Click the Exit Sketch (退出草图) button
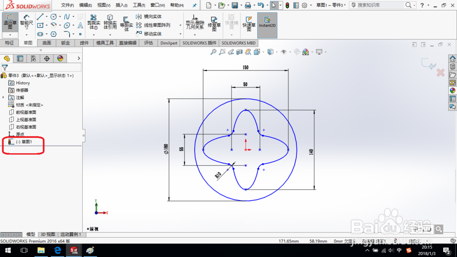The height and width of the screenshot is (257, 457). (x=10, y=22)
